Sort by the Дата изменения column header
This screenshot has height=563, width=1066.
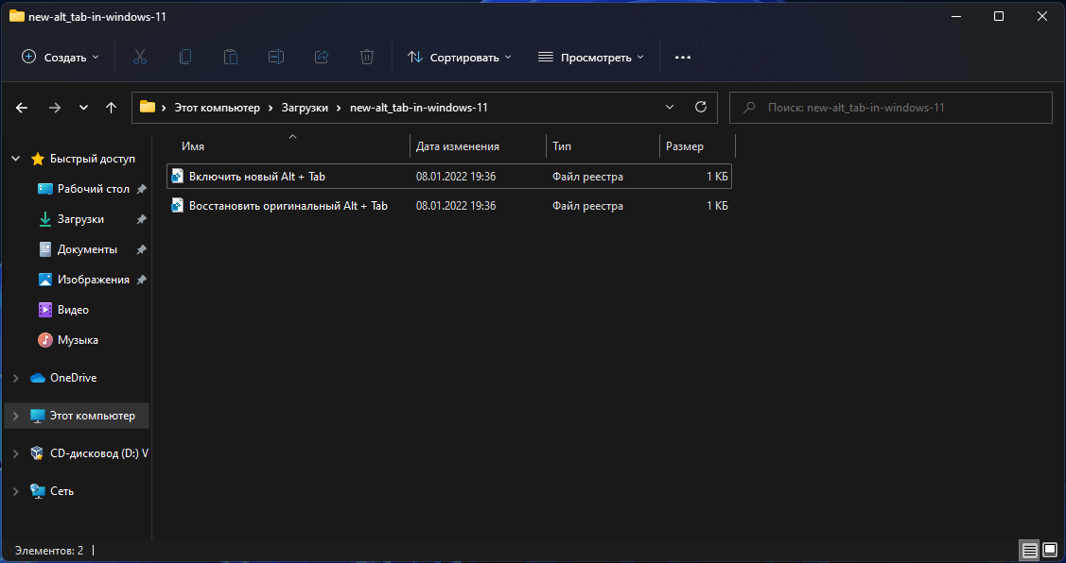click(478, 146)
